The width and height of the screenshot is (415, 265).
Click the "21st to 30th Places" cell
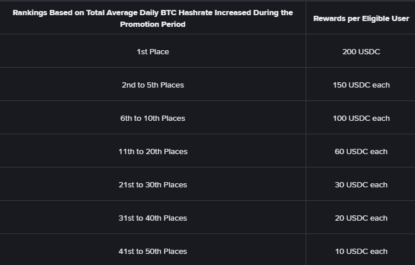point(153,185)
